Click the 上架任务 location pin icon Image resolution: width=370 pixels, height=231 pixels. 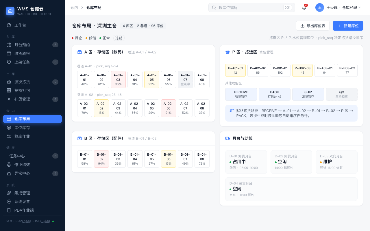point(9,62)
